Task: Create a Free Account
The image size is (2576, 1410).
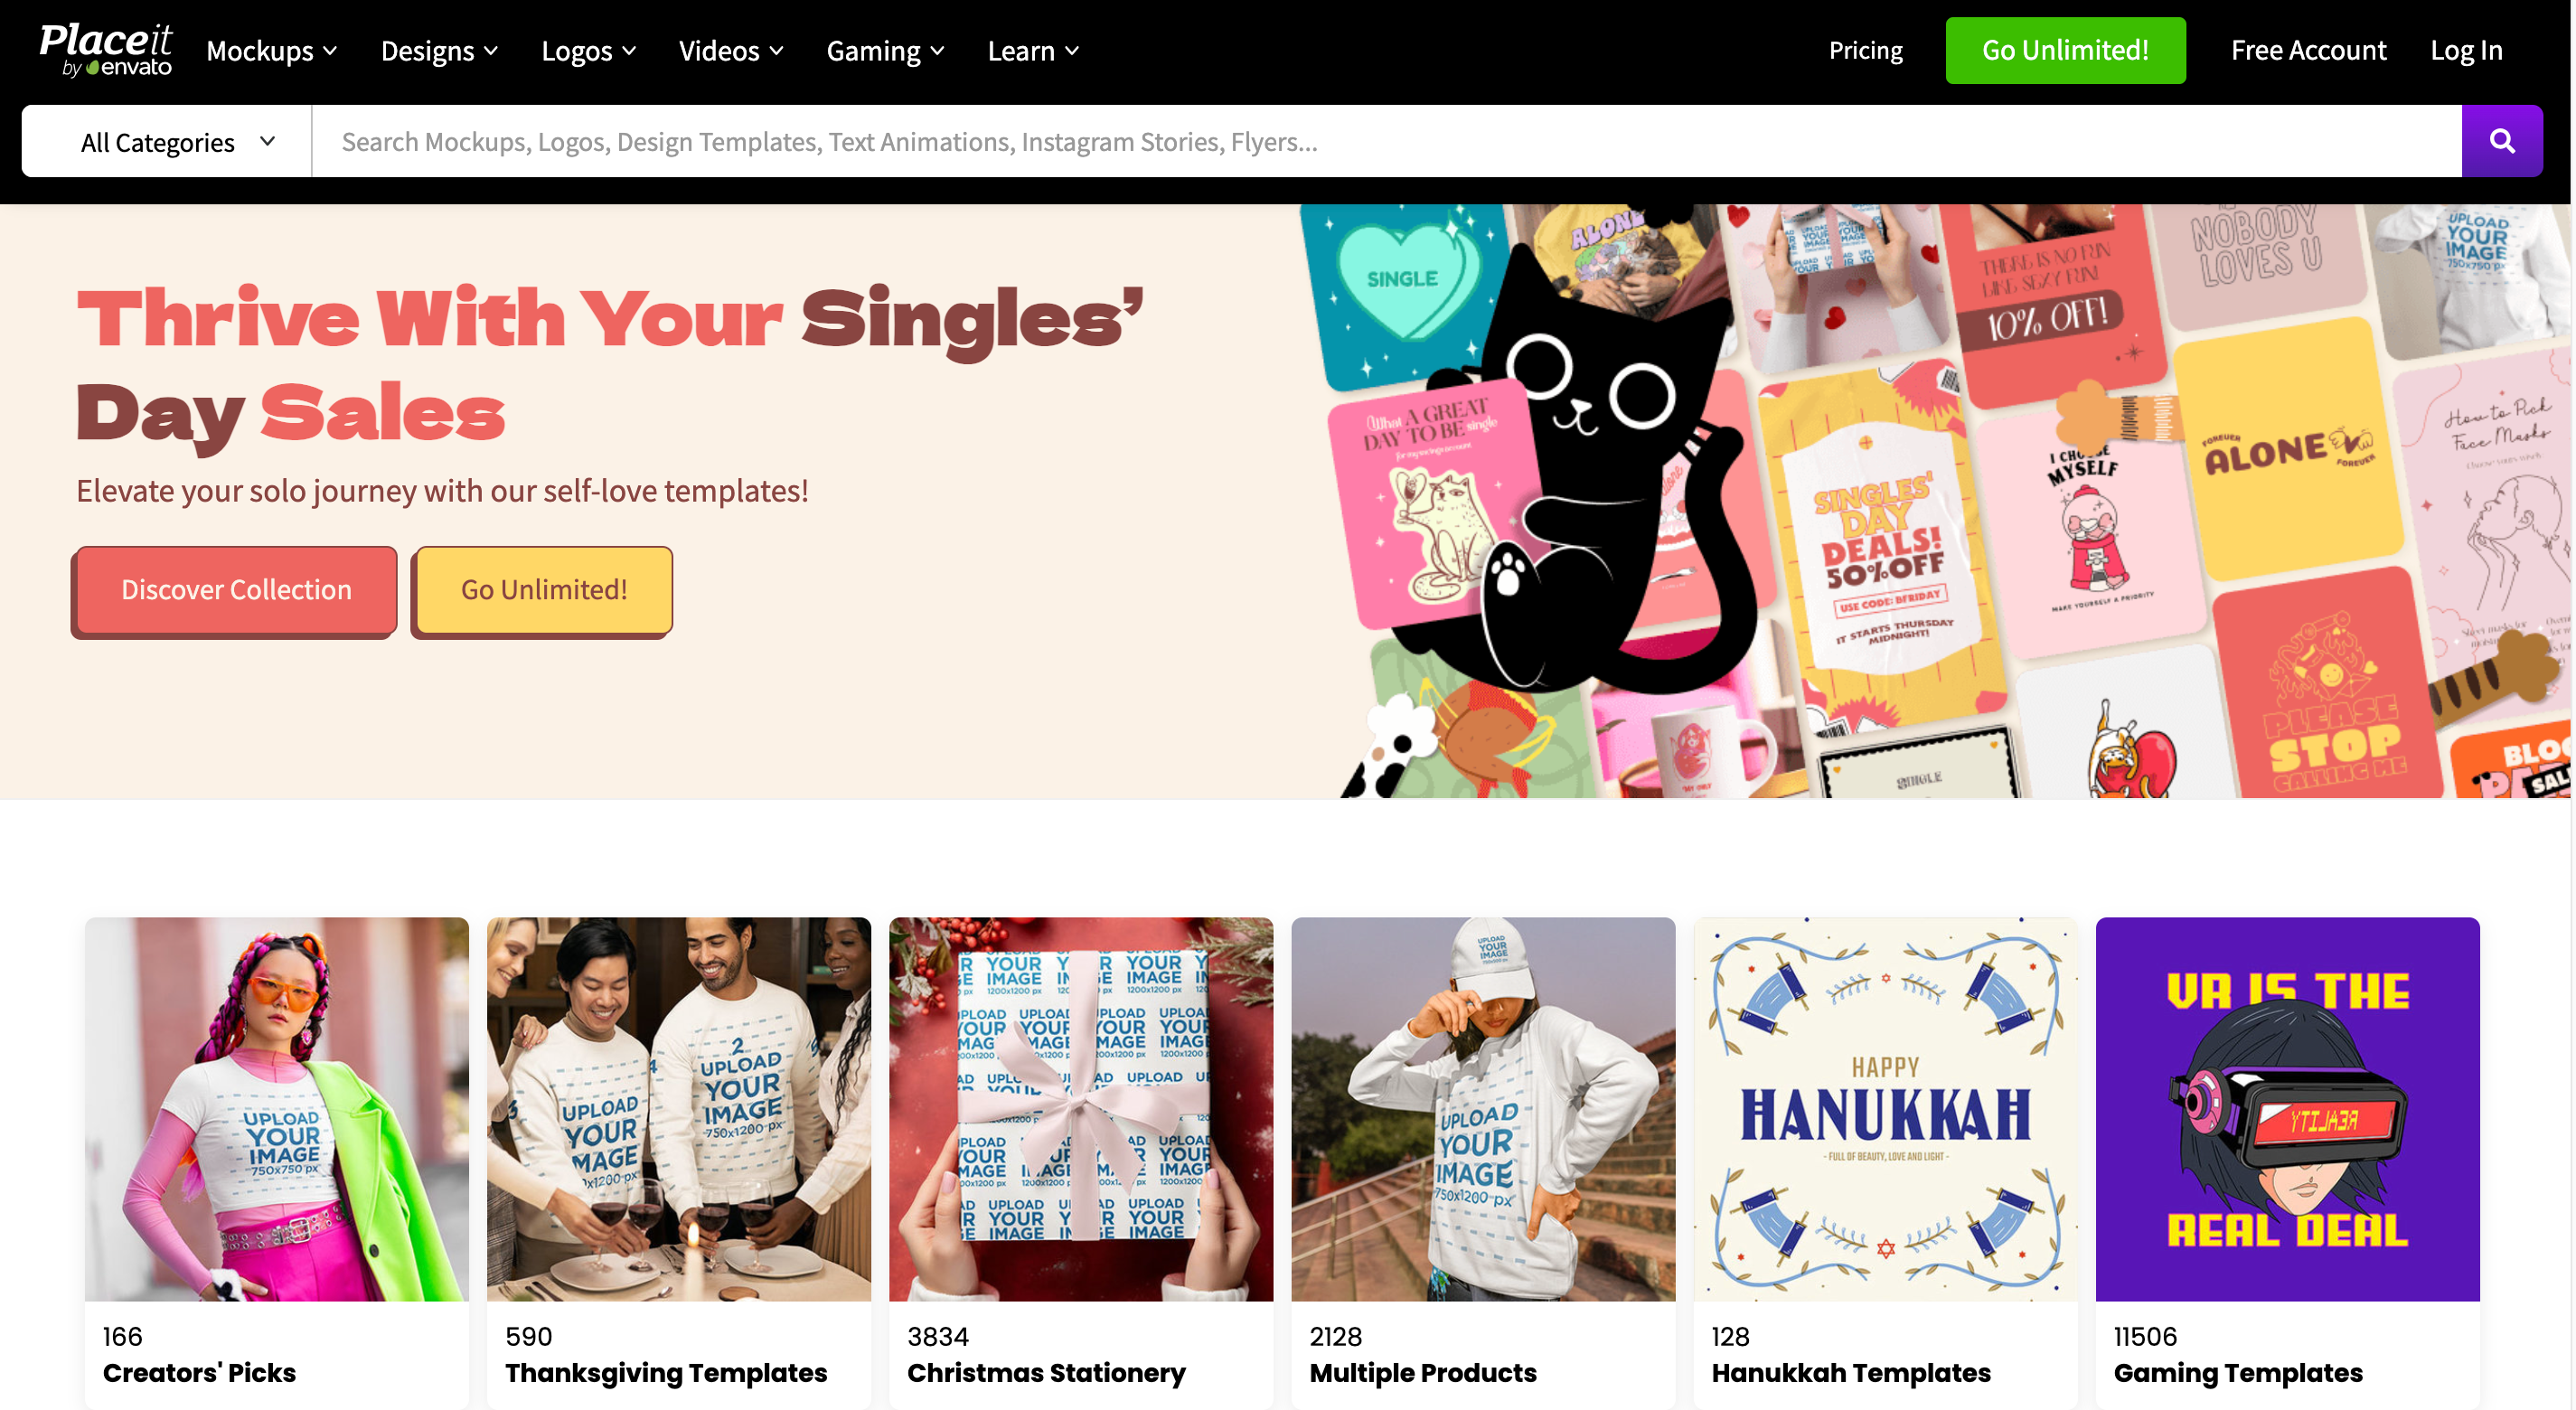Action: point(2308,50)
